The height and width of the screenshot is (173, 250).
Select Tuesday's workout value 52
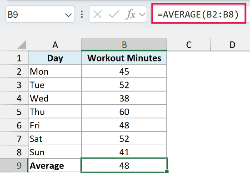point(124,85)
